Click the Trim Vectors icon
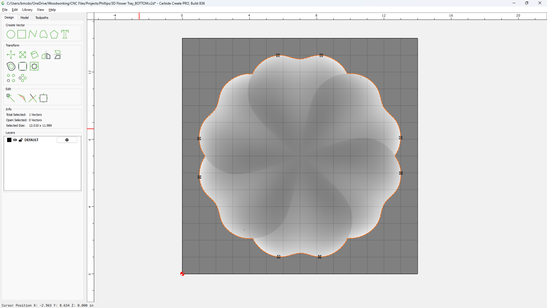 point(33,98)
